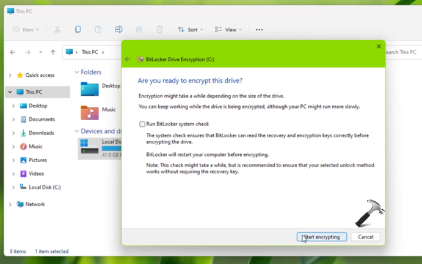
Task: Open the New item dropdown
Action: 26,29
